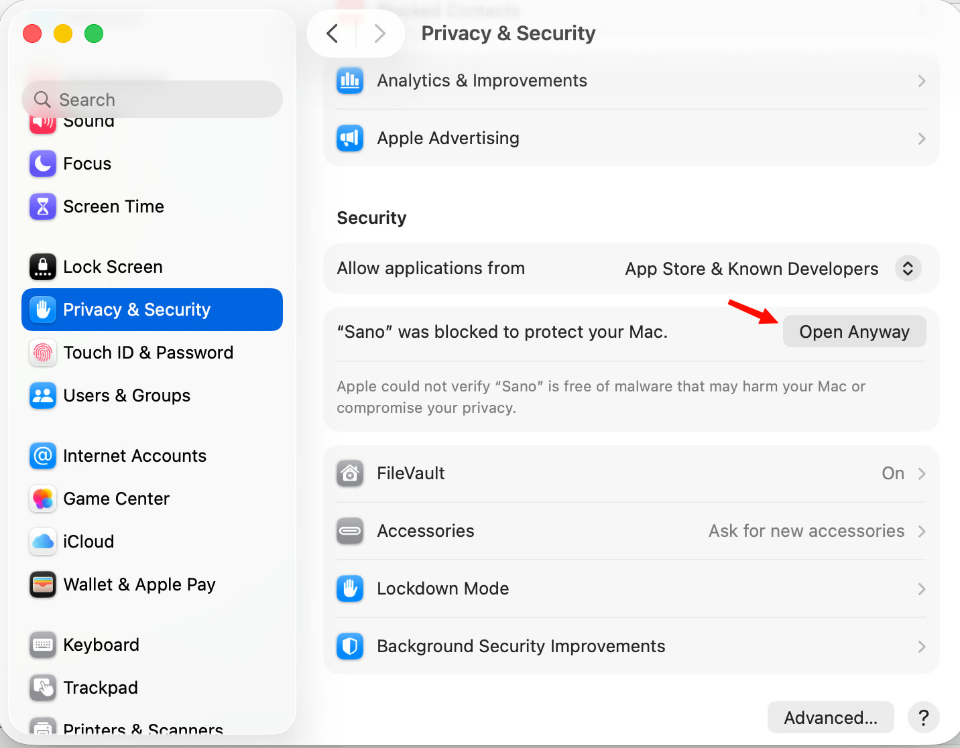This screenshot has width=960, height=748.
Task: Click the iCloud cloud icon
Action: [43, 542]
